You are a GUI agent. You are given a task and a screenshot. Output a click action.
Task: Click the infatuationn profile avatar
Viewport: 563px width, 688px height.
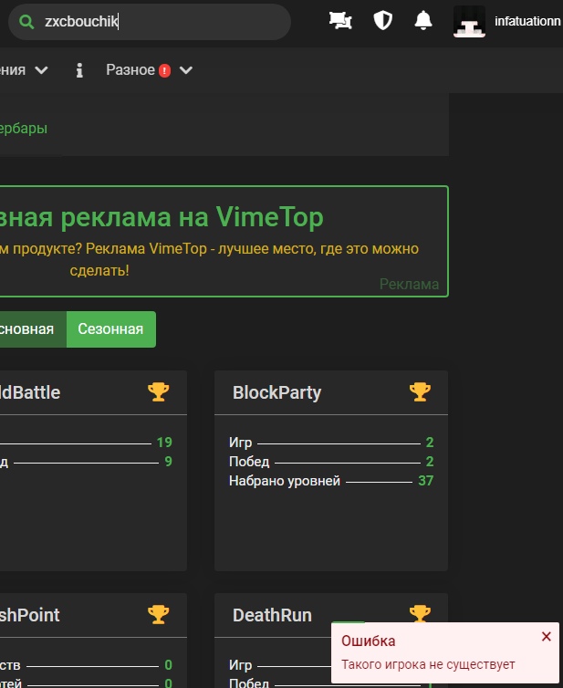(469, 22)
